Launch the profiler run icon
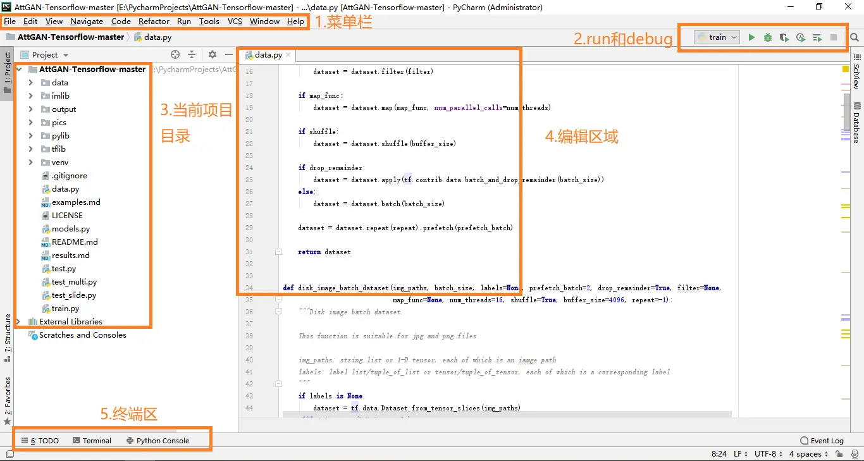The image size is (864, 461). point(801,38)
